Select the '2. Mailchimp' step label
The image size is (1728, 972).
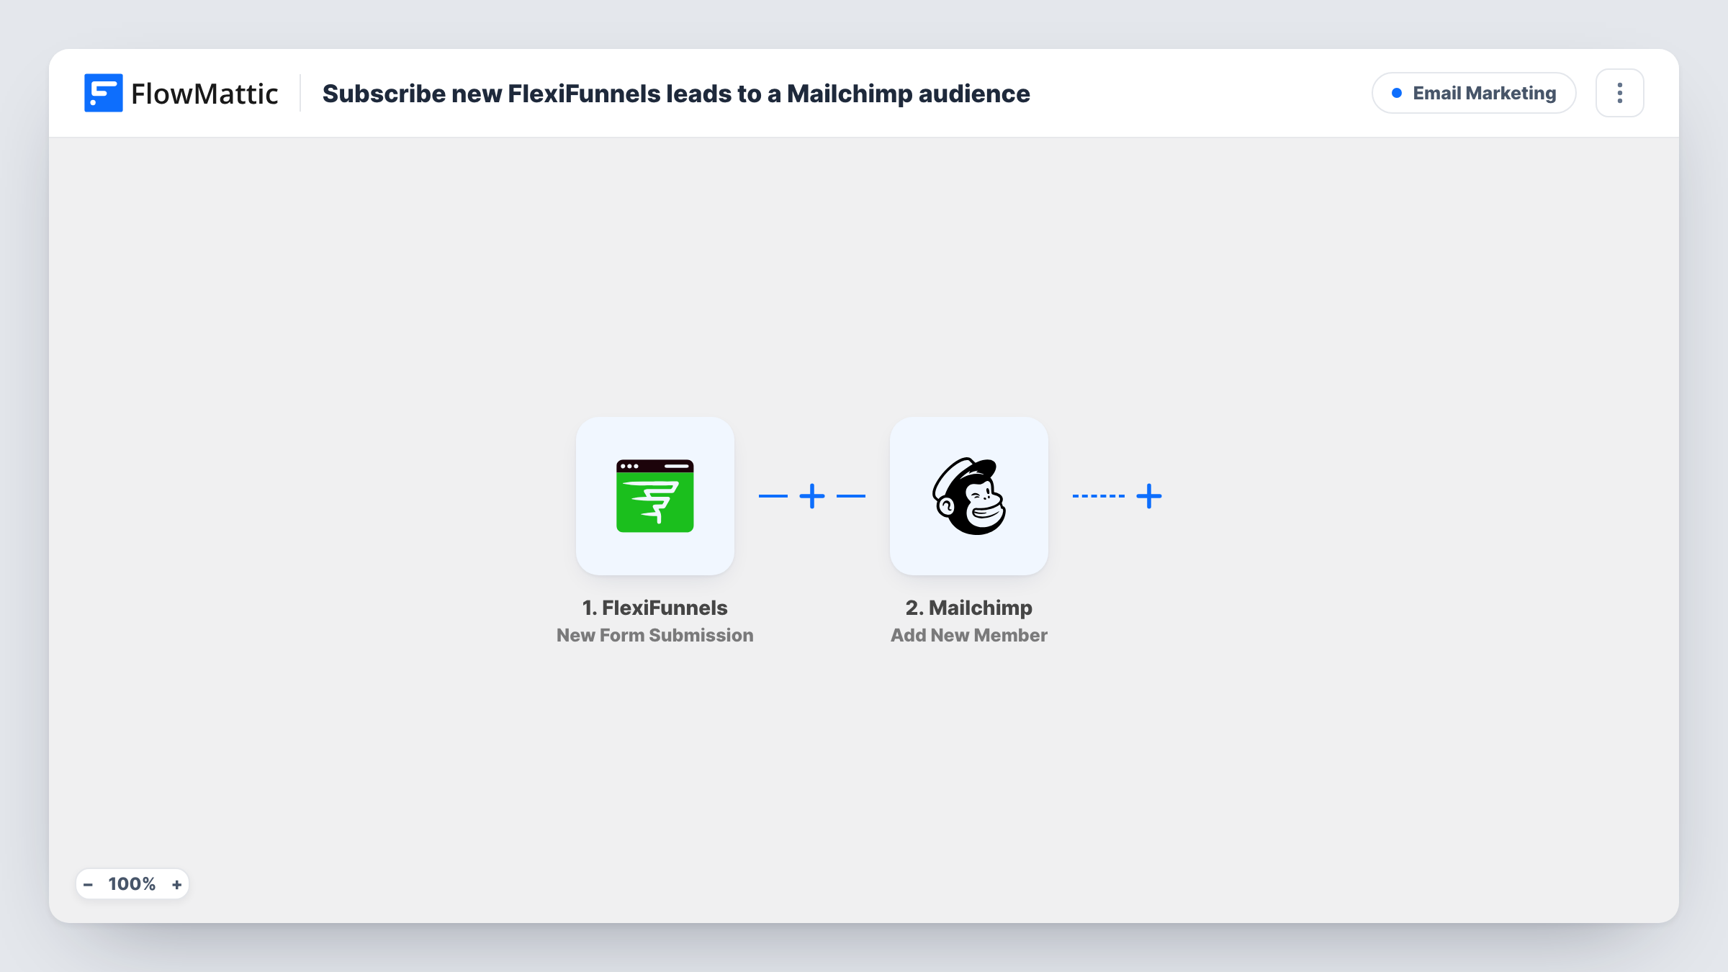tap(968, 608)
